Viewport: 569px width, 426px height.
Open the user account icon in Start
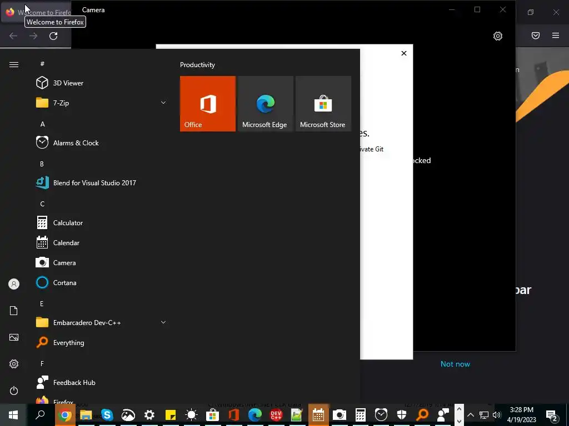pyautogui.click(x=14, y=284)
